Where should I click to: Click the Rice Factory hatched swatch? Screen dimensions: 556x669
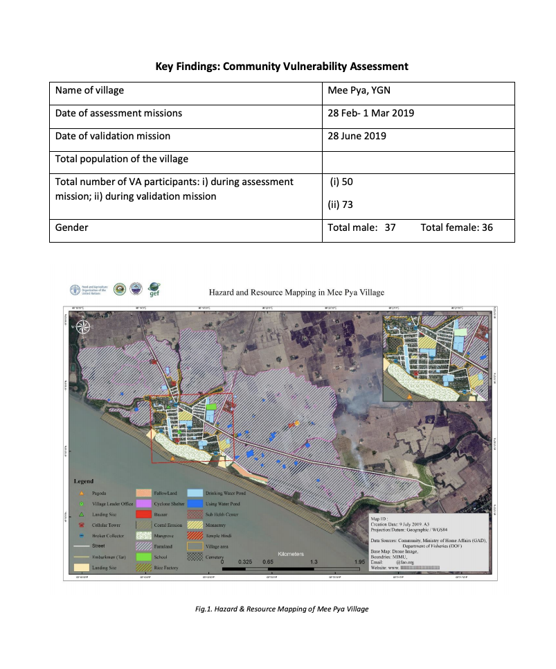click(x=143, y=568)
